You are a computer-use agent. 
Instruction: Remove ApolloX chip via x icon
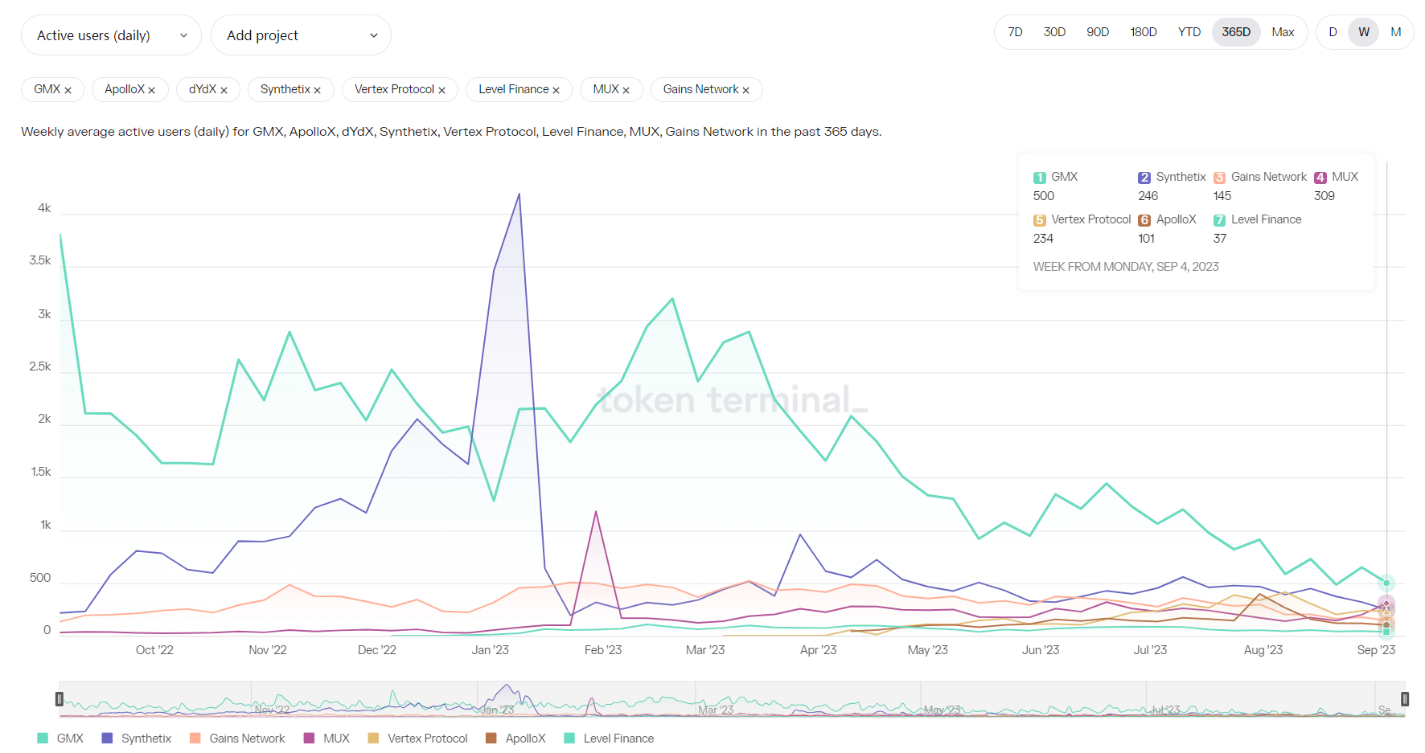click(x=152, y=90)
